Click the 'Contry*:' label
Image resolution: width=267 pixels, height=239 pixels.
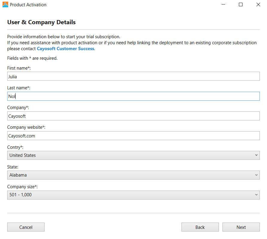[x=15, y=147]
